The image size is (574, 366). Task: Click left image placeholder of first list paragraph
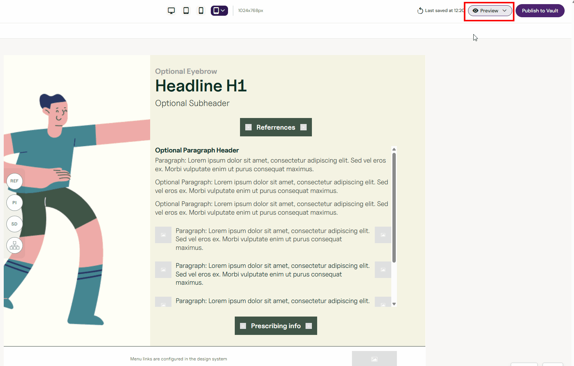[x=163, y=235]
